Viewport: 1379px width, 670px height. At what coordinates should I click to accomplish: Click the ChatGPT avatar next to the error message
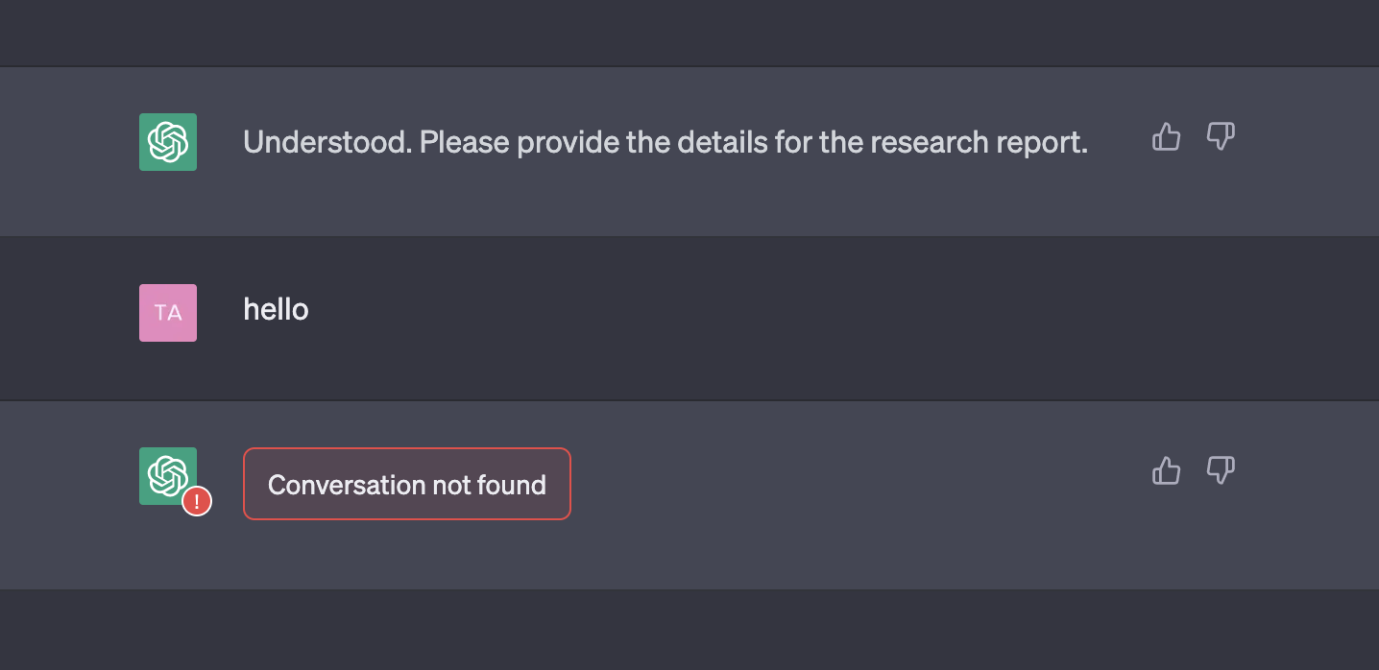pyautogui.click(x=167, y=475)
